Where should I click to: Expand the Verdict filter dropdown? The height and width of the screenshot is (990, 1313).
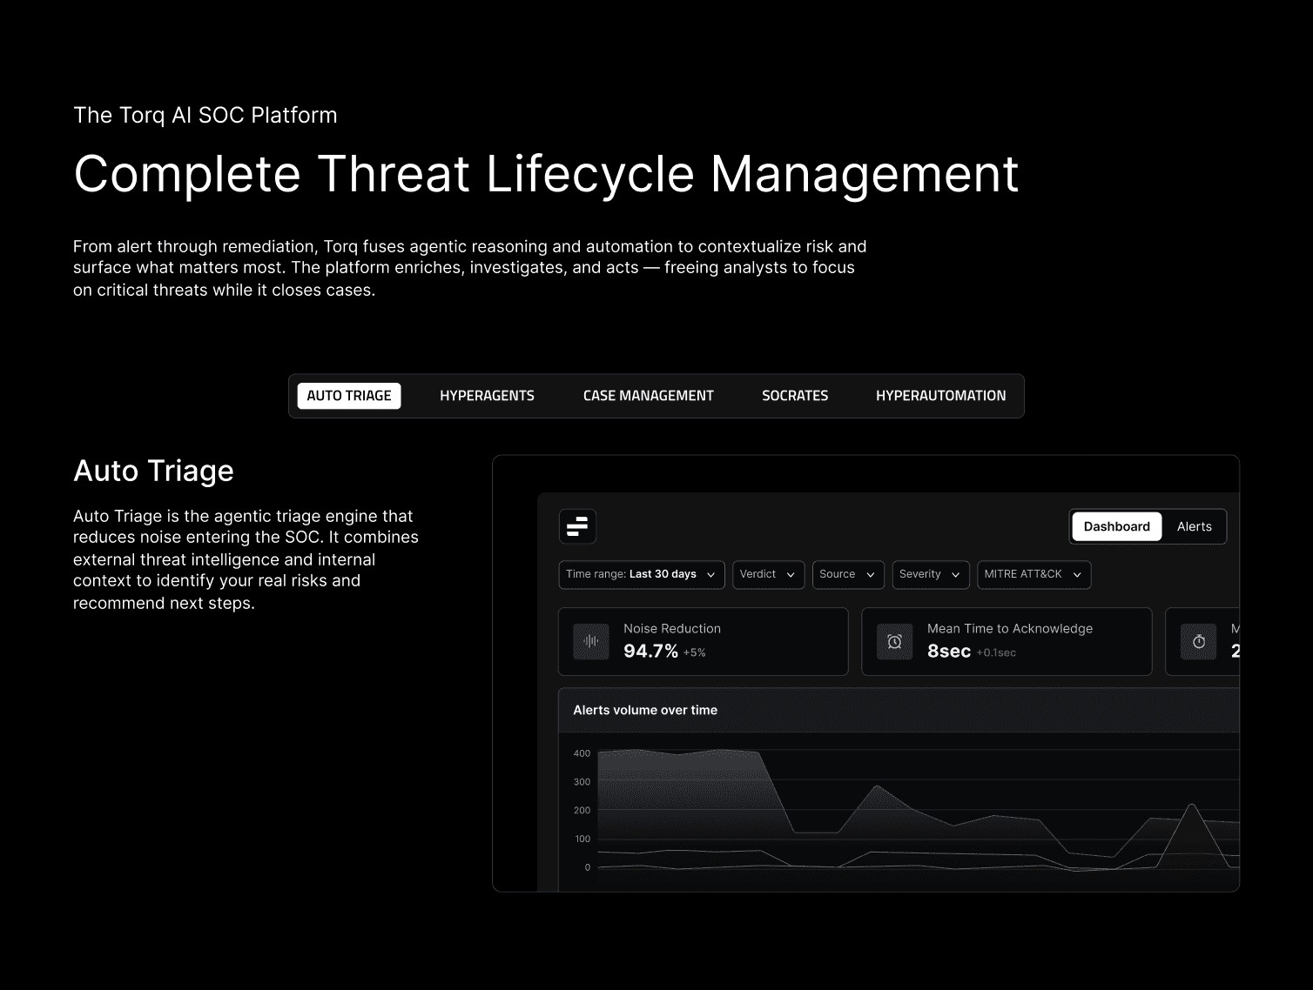pos(768,574)
